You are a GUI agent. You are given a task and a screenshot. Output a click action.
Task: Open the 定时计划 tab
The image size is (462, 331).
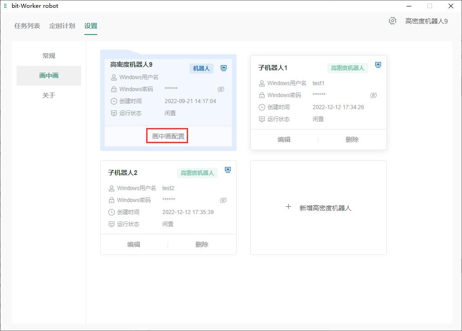click(x=62, y=26)
